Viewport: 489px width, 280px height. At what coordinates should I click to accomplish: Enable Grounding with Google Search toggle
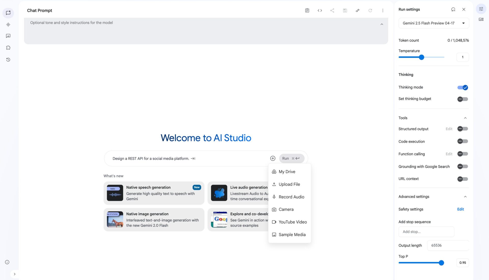[463, 166]
